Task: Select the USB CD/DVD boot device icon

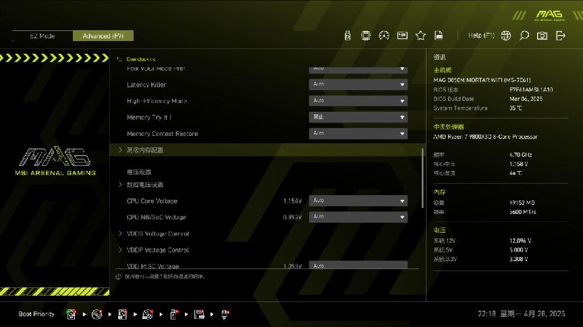Action: 148,314
